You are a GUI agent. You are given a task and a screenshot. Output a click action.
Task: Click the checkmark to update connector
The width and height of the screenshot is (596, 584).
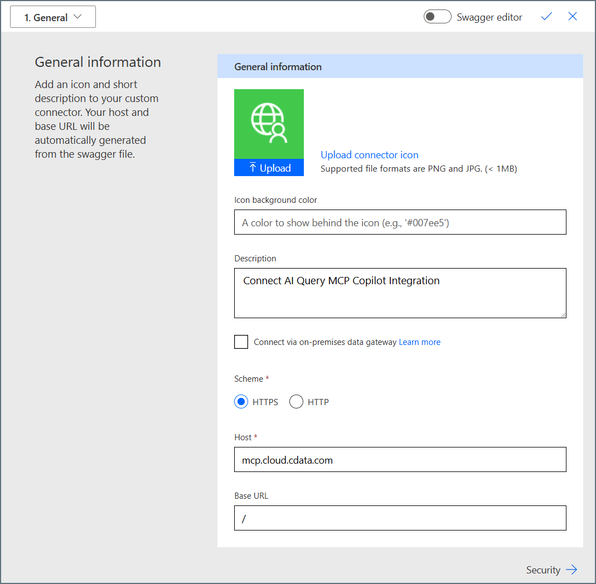point(546,16)
